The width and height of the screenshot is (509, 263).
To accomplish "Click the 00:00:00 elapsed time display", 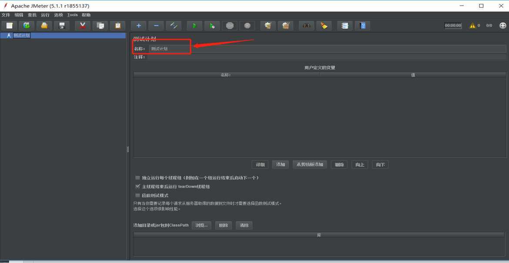I will [x=453, y=26].
